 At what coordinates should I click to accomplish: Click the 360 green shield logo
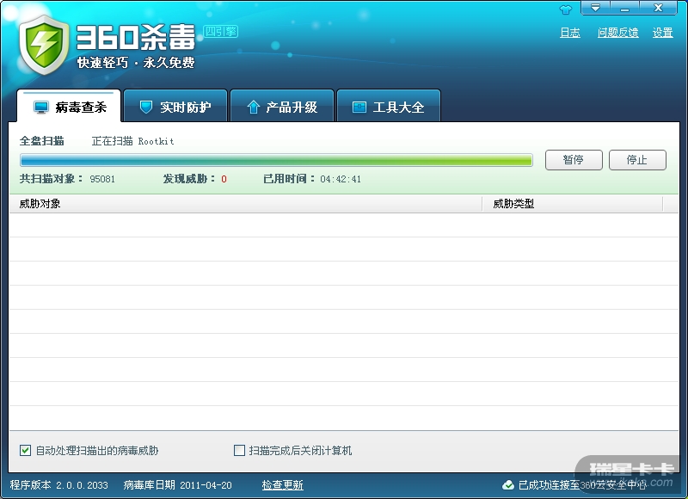44,45
